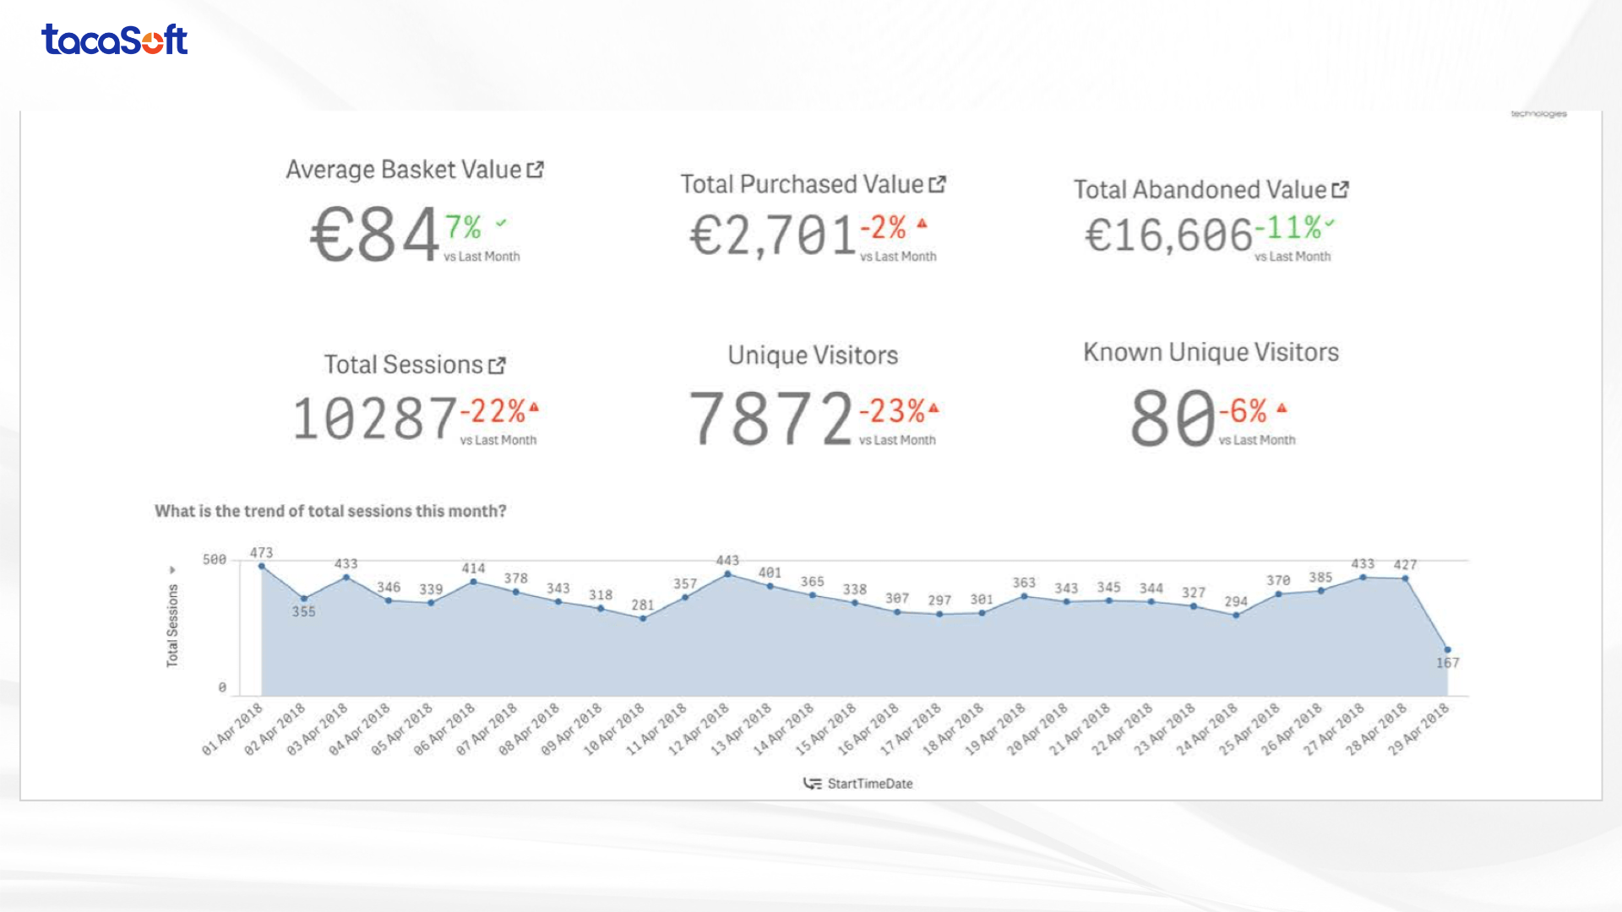1622x912 pixels.
Task: Open Total Abandoned Value external link icon
Action: 1340,190
